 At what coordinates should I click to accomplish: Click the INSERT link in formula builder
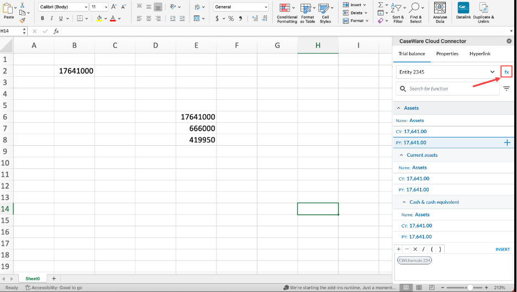coord(503,249)
